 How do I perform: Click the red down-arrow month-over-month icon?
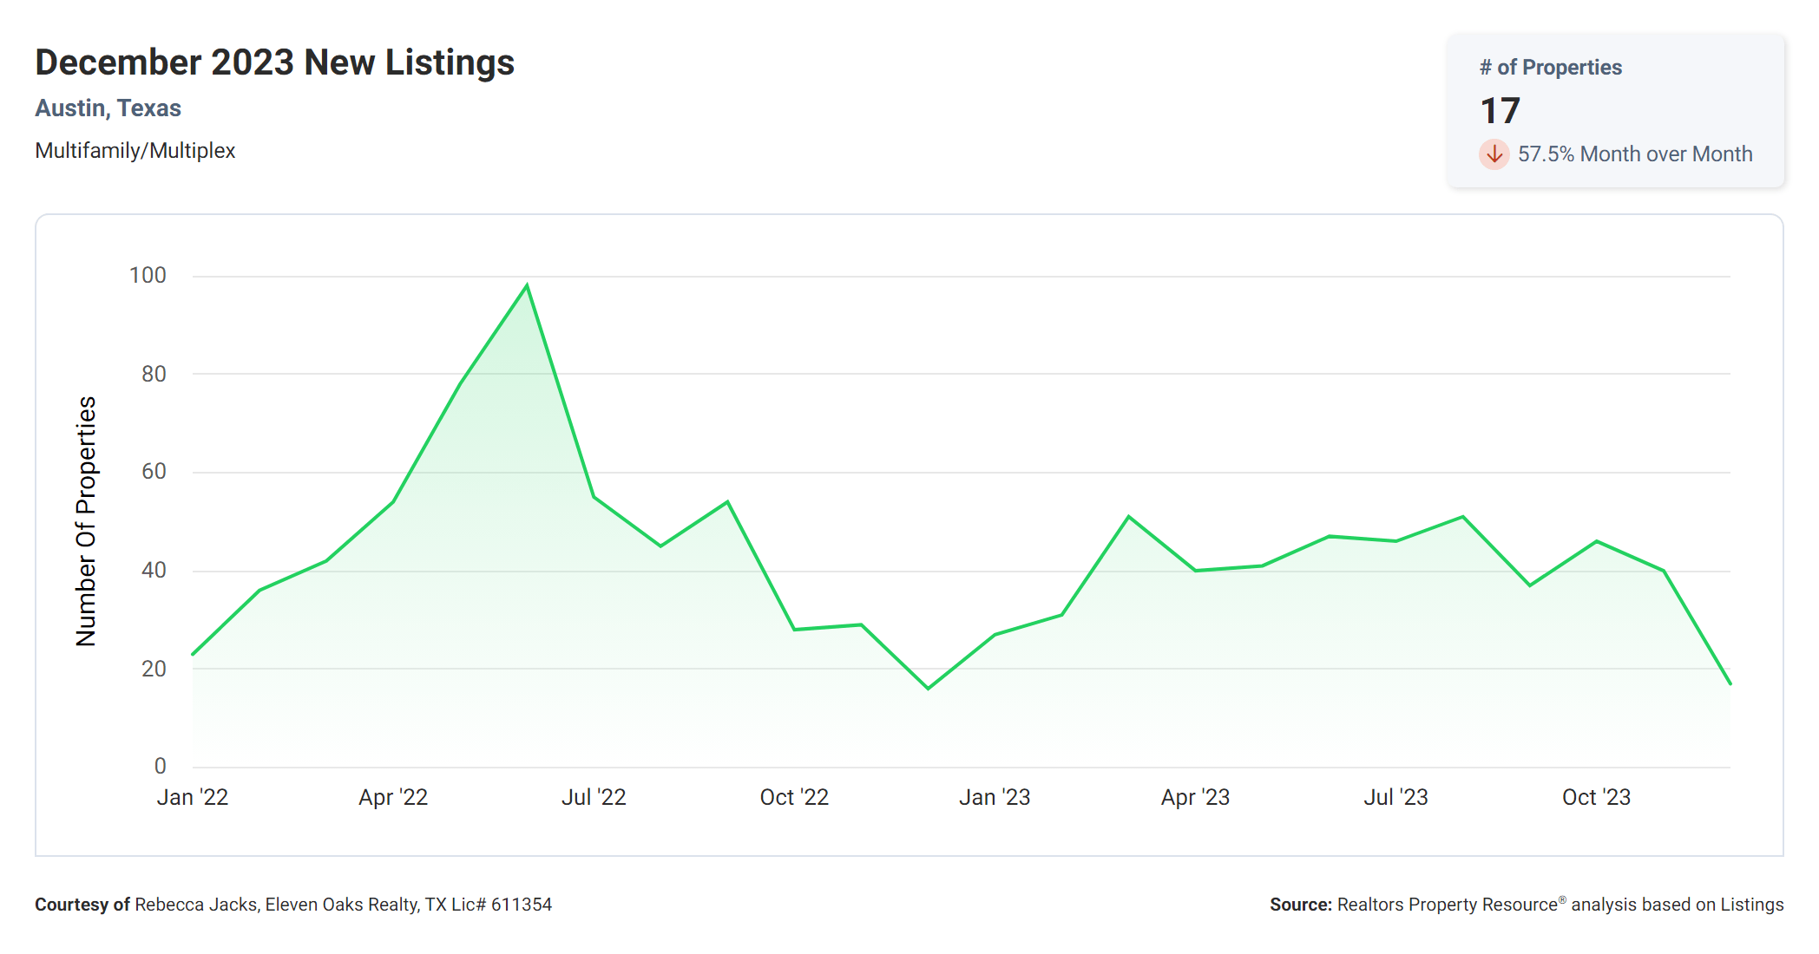(1494, 154)
